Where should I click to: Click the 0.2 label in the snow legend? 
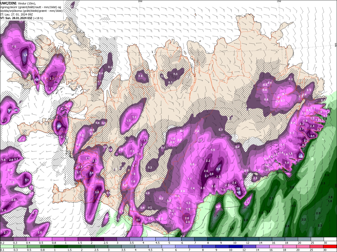click(x=2, y=243)
